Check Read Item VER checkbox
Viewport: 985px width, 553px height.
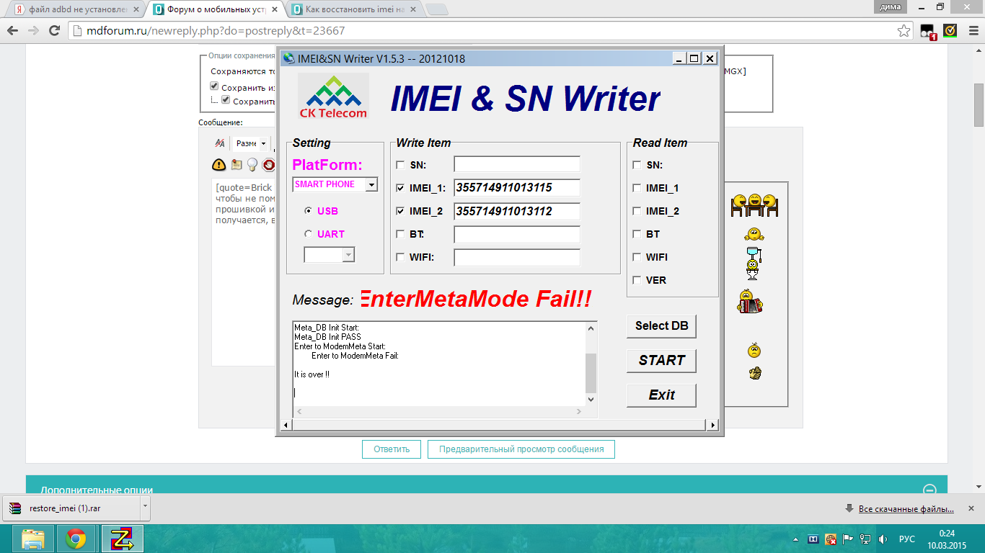tap(637, 280)
